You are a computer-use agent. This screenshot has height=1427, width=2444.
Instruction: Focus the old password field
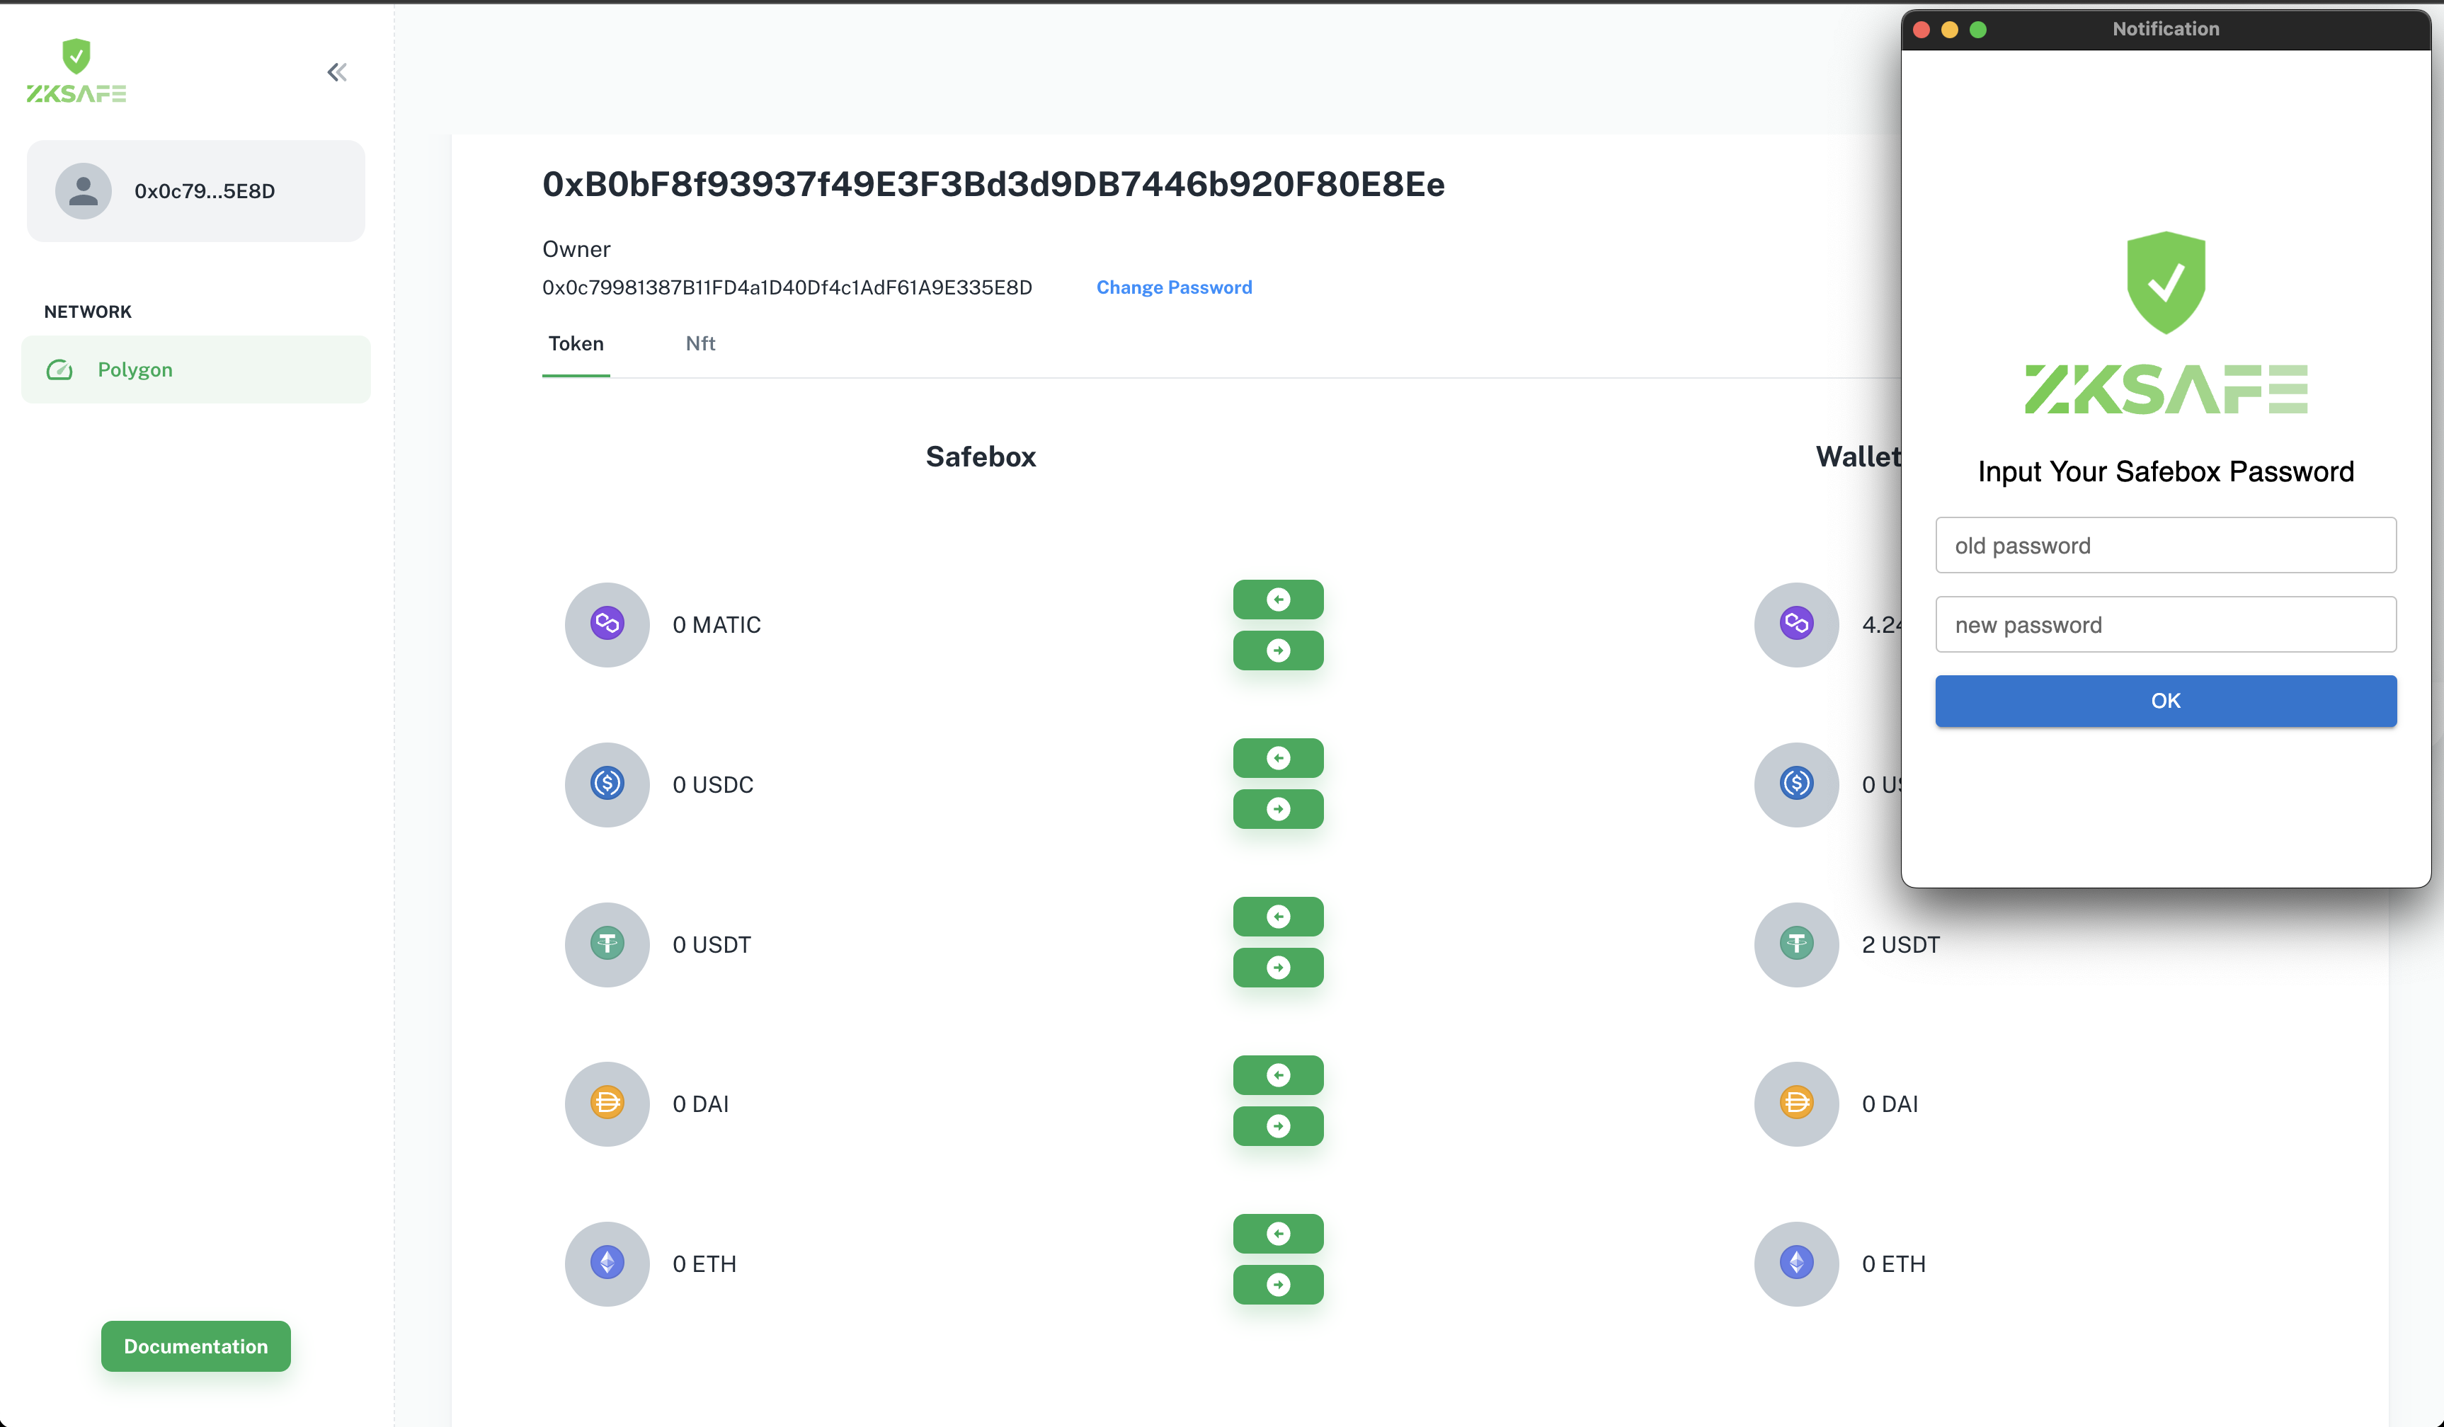coord(2166,545)
